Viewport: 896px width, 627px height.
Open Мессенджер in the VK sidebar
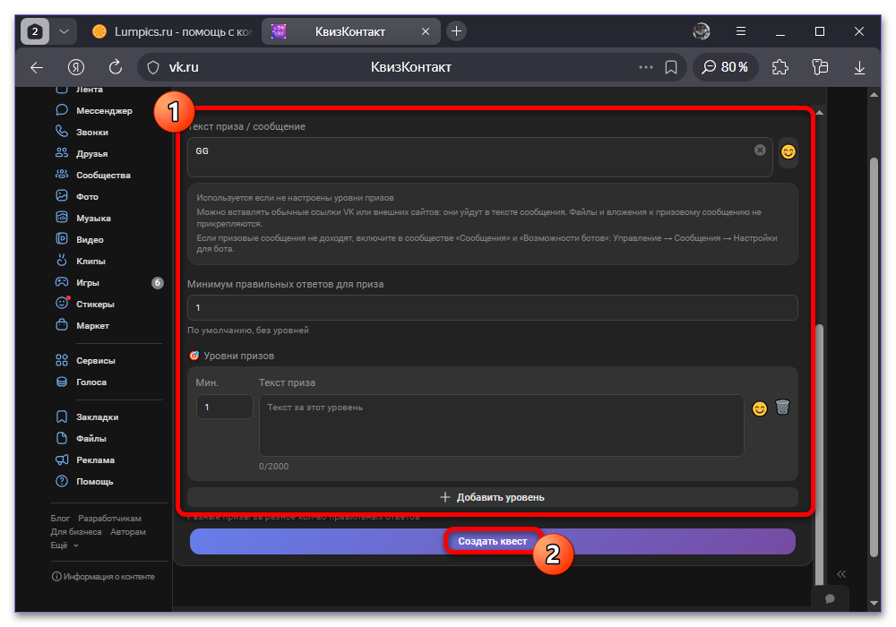point(94,110)
